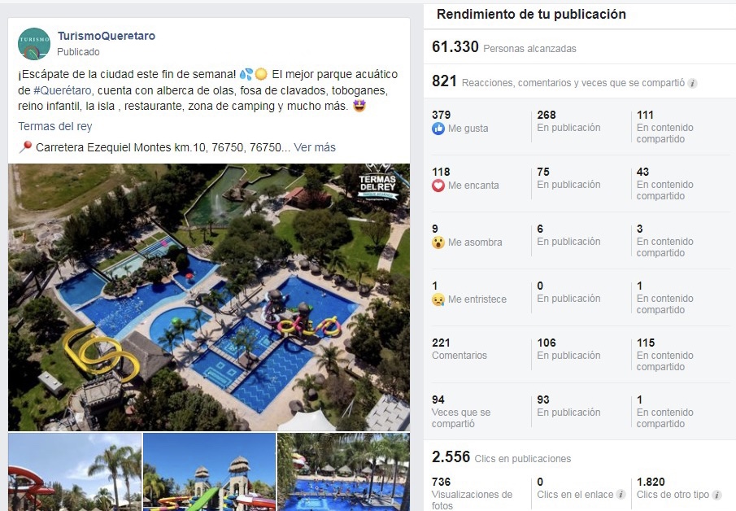Open the large aerial water park photo

pos(209,297)
